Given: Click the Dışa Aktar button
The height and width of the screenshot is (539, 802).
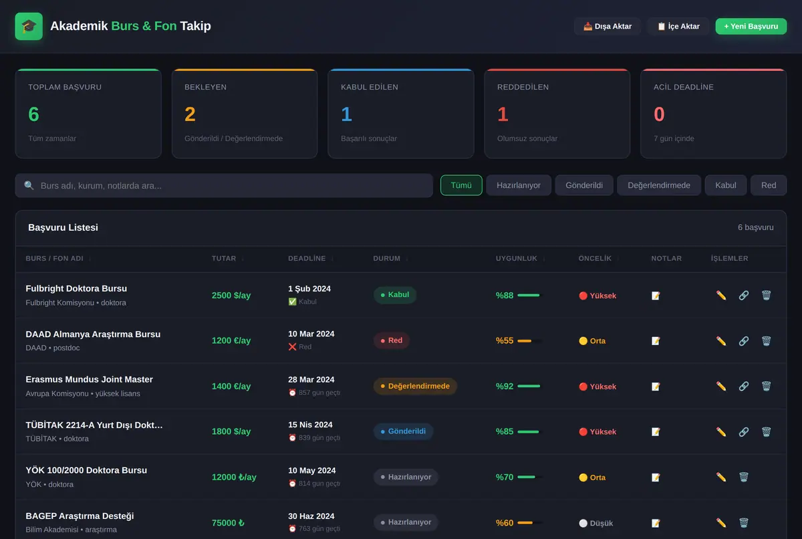Looking at the screenshot, I should pos(608,26).
